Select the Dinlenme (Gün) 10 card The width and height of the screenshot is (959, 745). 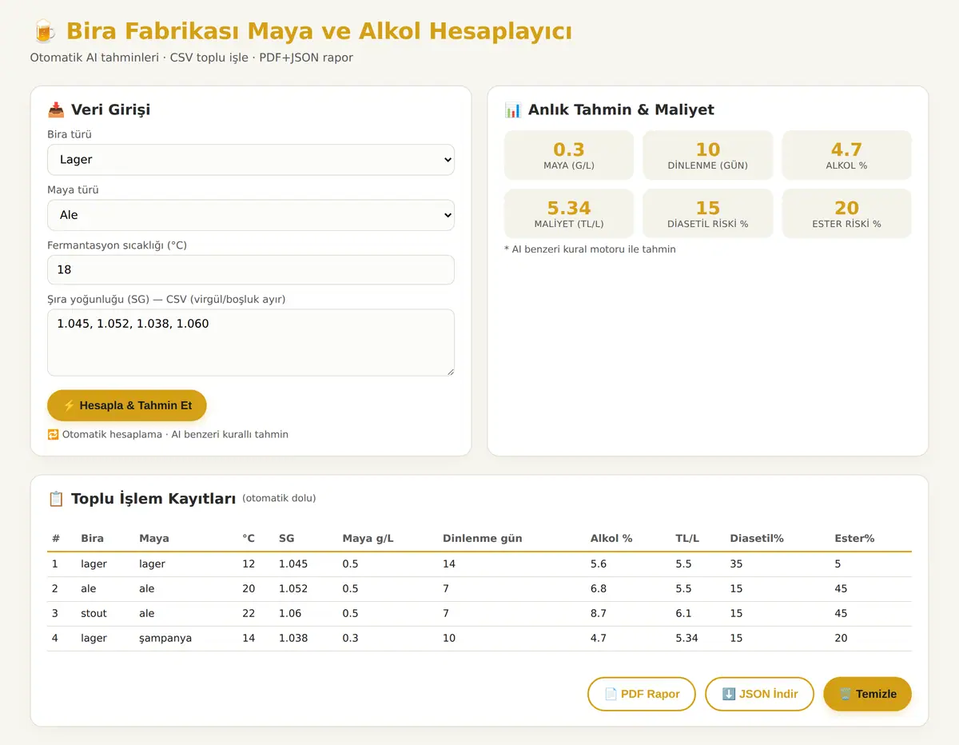tap(708, 155)
